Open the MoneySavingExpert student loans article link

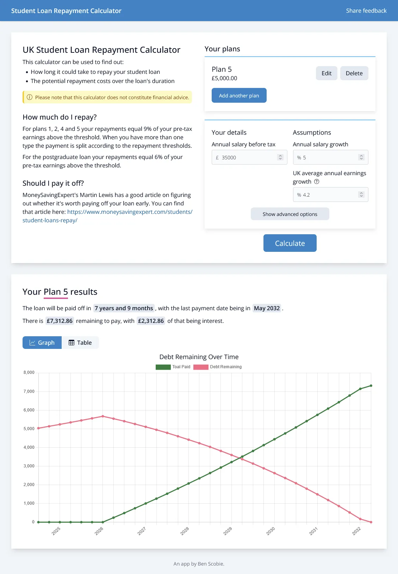tap(130, 212)
